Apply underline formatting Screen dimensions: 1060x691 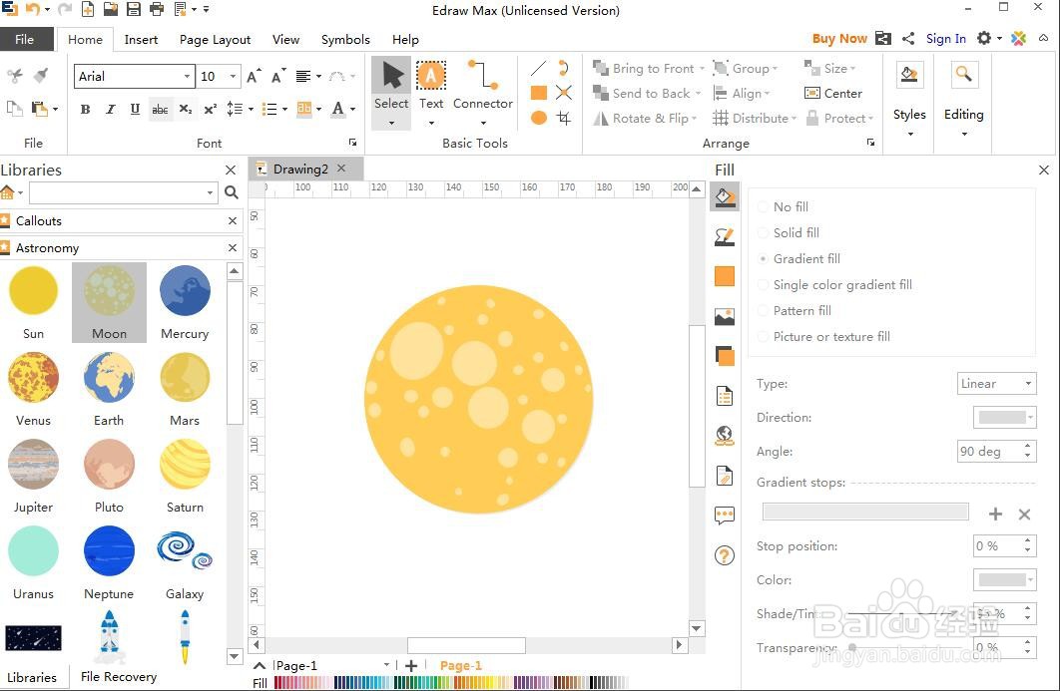pos(135,109)
